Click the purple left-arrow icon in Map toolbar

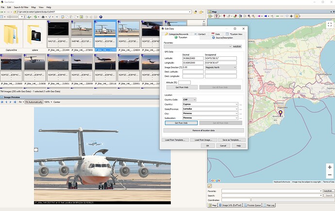pyautogui.click(x=259, y=16)
